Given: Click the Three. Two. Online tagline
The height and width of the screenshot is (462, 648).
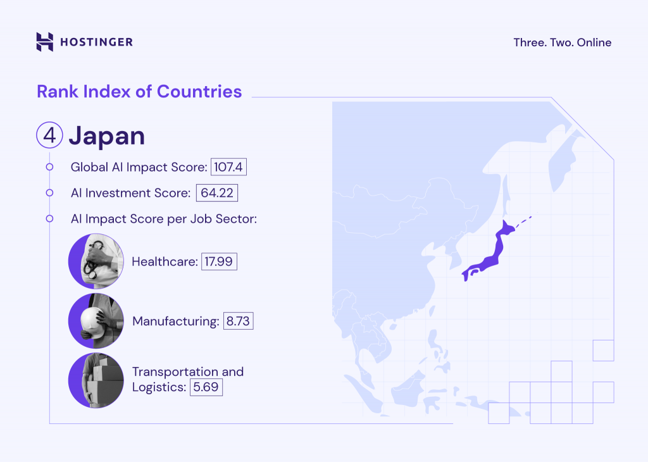Looking at the screenshot, I should tap(562, 42).
